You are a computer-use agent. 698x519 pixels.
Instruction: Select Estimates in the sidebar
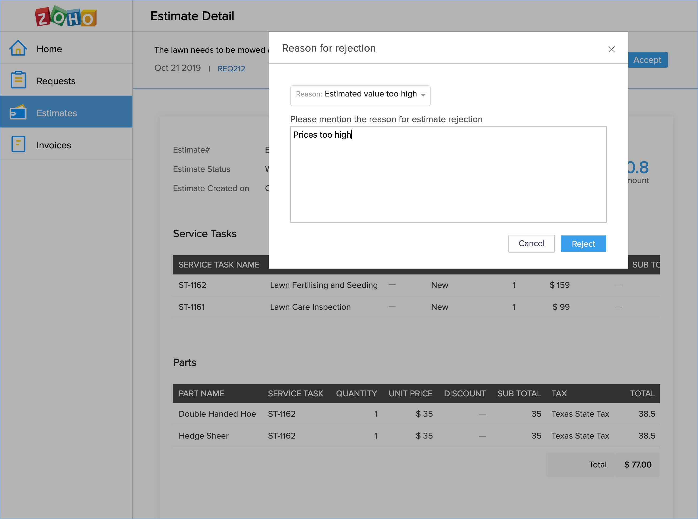[x=57, y=113]
